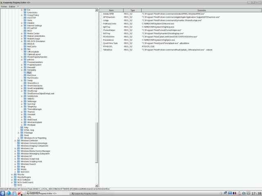Viewport: 262px width, 196px height.
Task: Click the value icon beside RTHDCPL
Action: [x=101, y=47]
